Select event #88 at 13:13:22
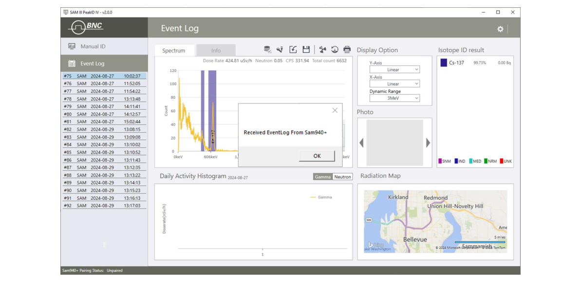This screenshot has width=581, height=282. point(104,175)
